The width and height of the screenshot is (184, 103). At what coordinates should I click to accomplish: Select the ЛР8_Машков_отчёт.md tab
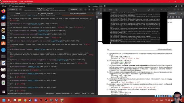78,13
